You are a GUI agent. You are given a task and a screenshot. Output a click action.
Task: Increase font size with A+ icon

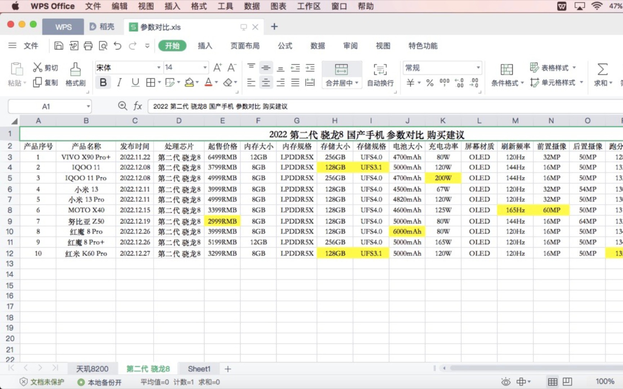pyautogui.click(x=217, y=68)
